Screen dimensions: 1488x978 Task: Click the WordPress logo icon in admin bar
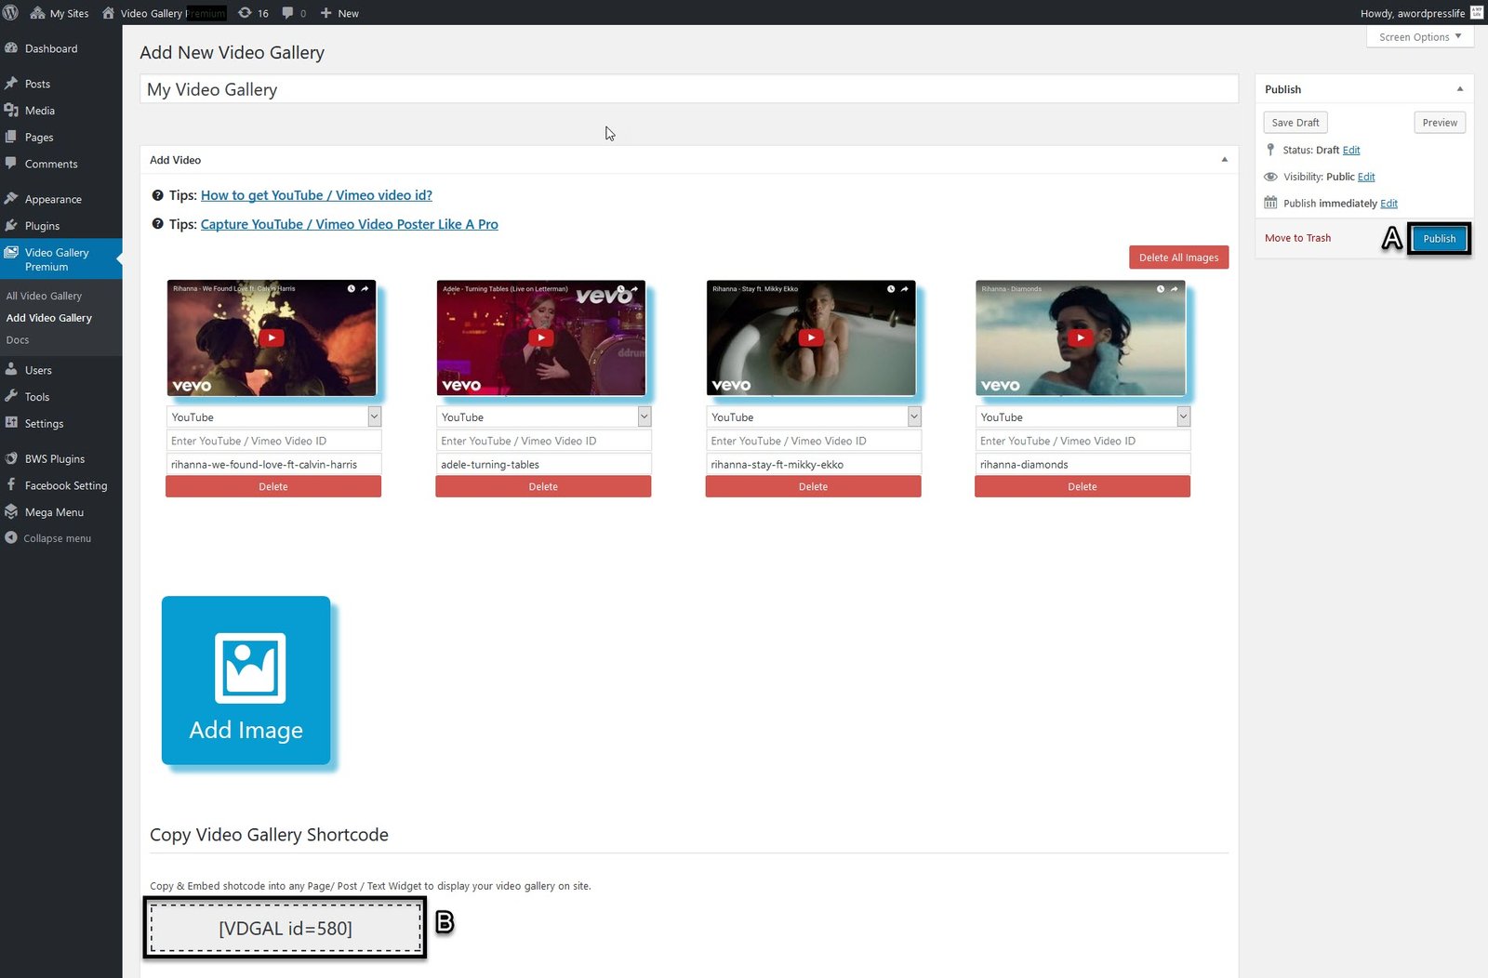point(10,13)
